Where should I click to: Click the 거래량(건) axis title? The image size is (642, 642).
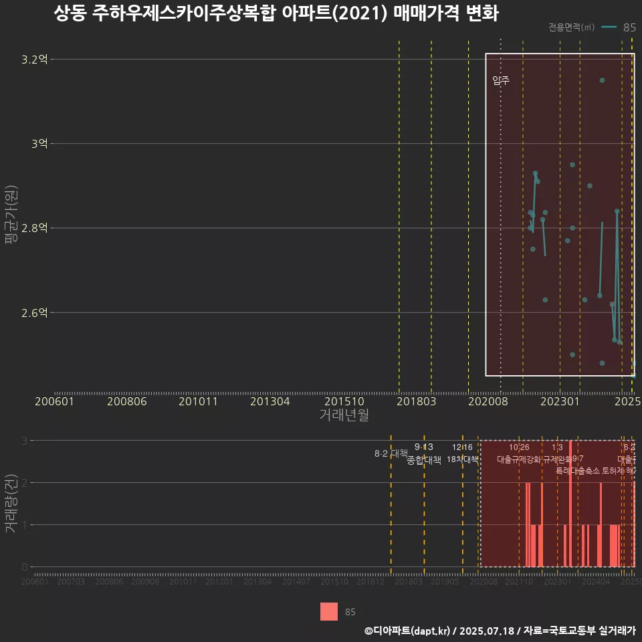[x=11, y=503]
